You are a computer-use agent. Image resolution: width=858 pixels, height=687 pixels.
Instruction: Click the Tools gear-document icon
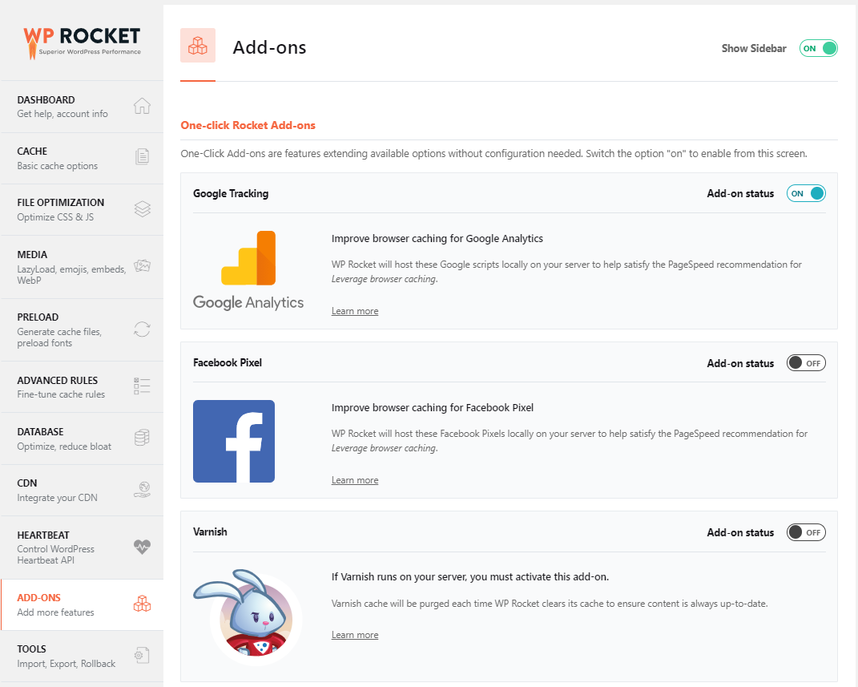[x=142, y=655]
